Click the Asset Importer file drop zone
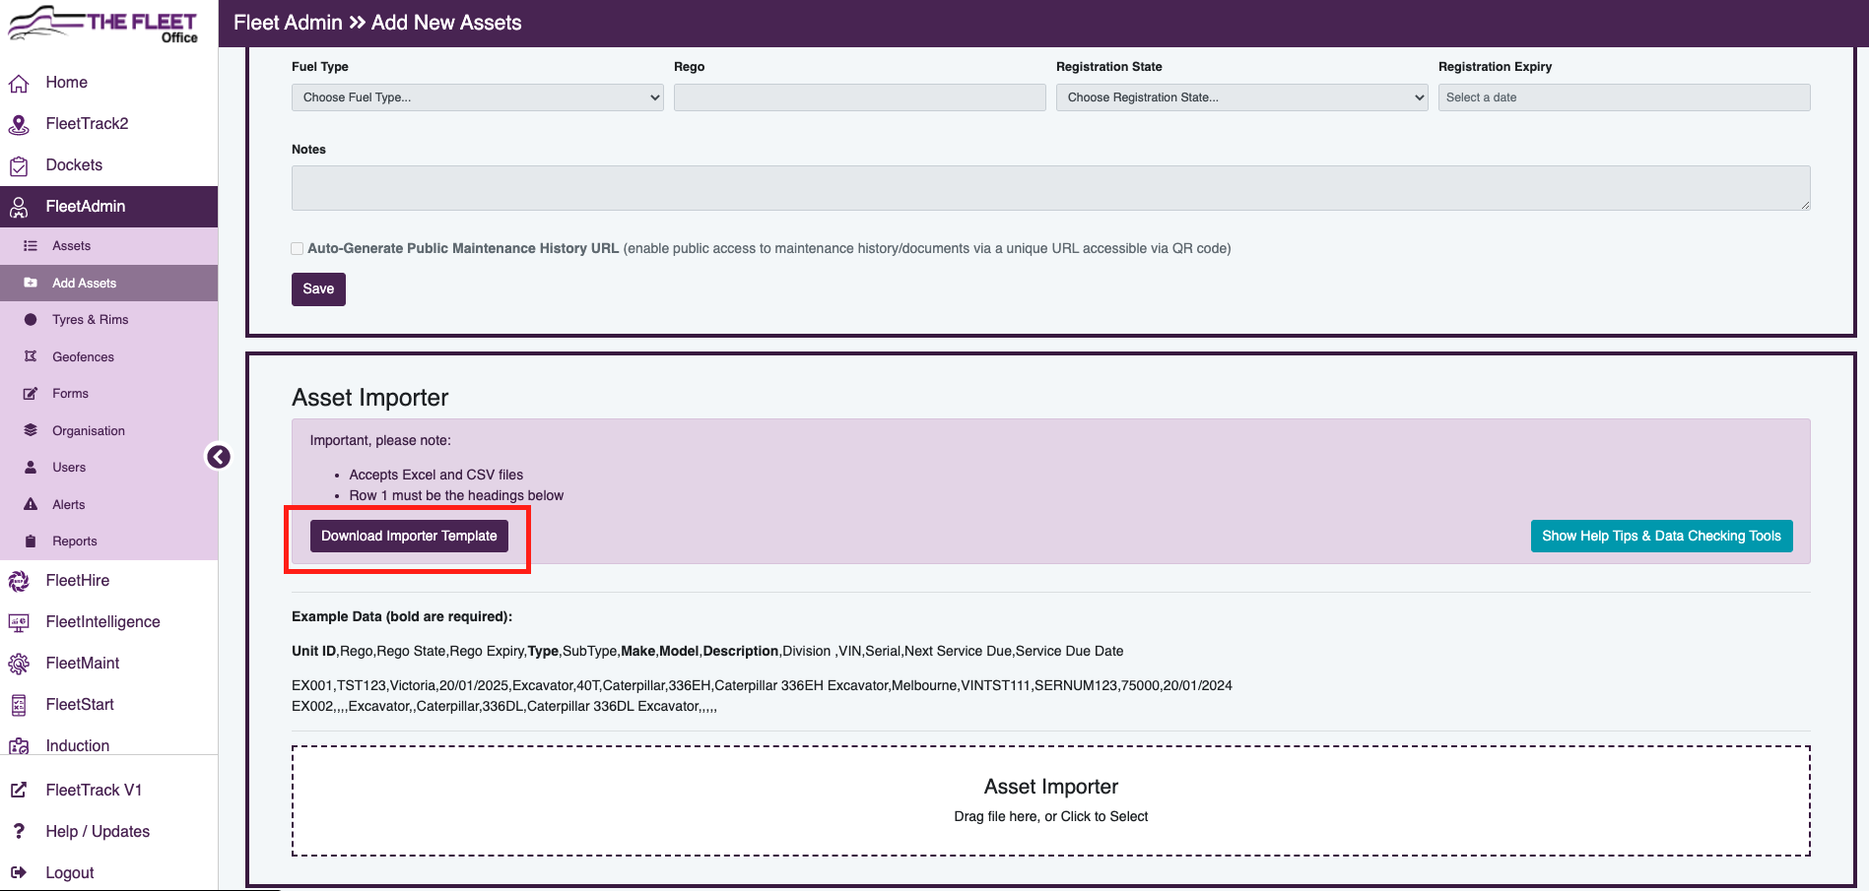Viewport: 1869px width, 891px height. pos(1051,801)
